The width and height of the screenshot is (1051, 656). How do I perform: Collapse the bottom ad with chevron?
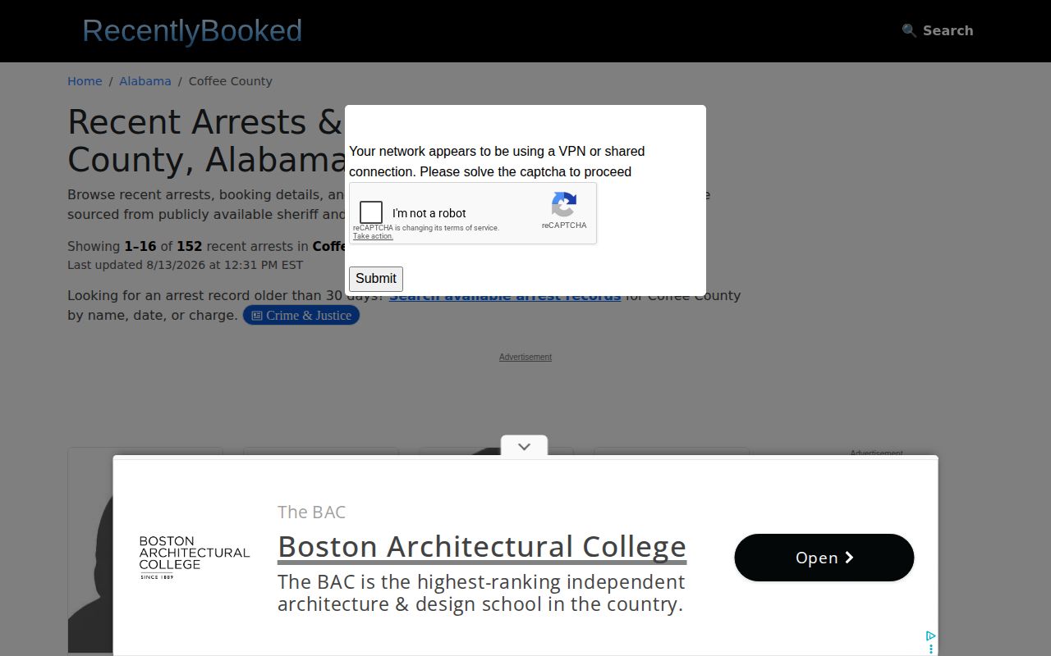point(524,447)
